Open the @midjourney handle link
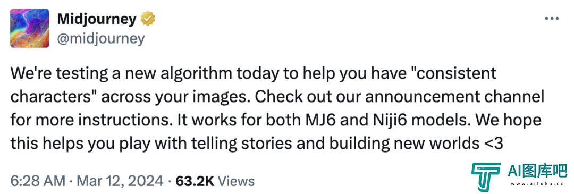This screenshot has height=194, width=574. (100, 38)
